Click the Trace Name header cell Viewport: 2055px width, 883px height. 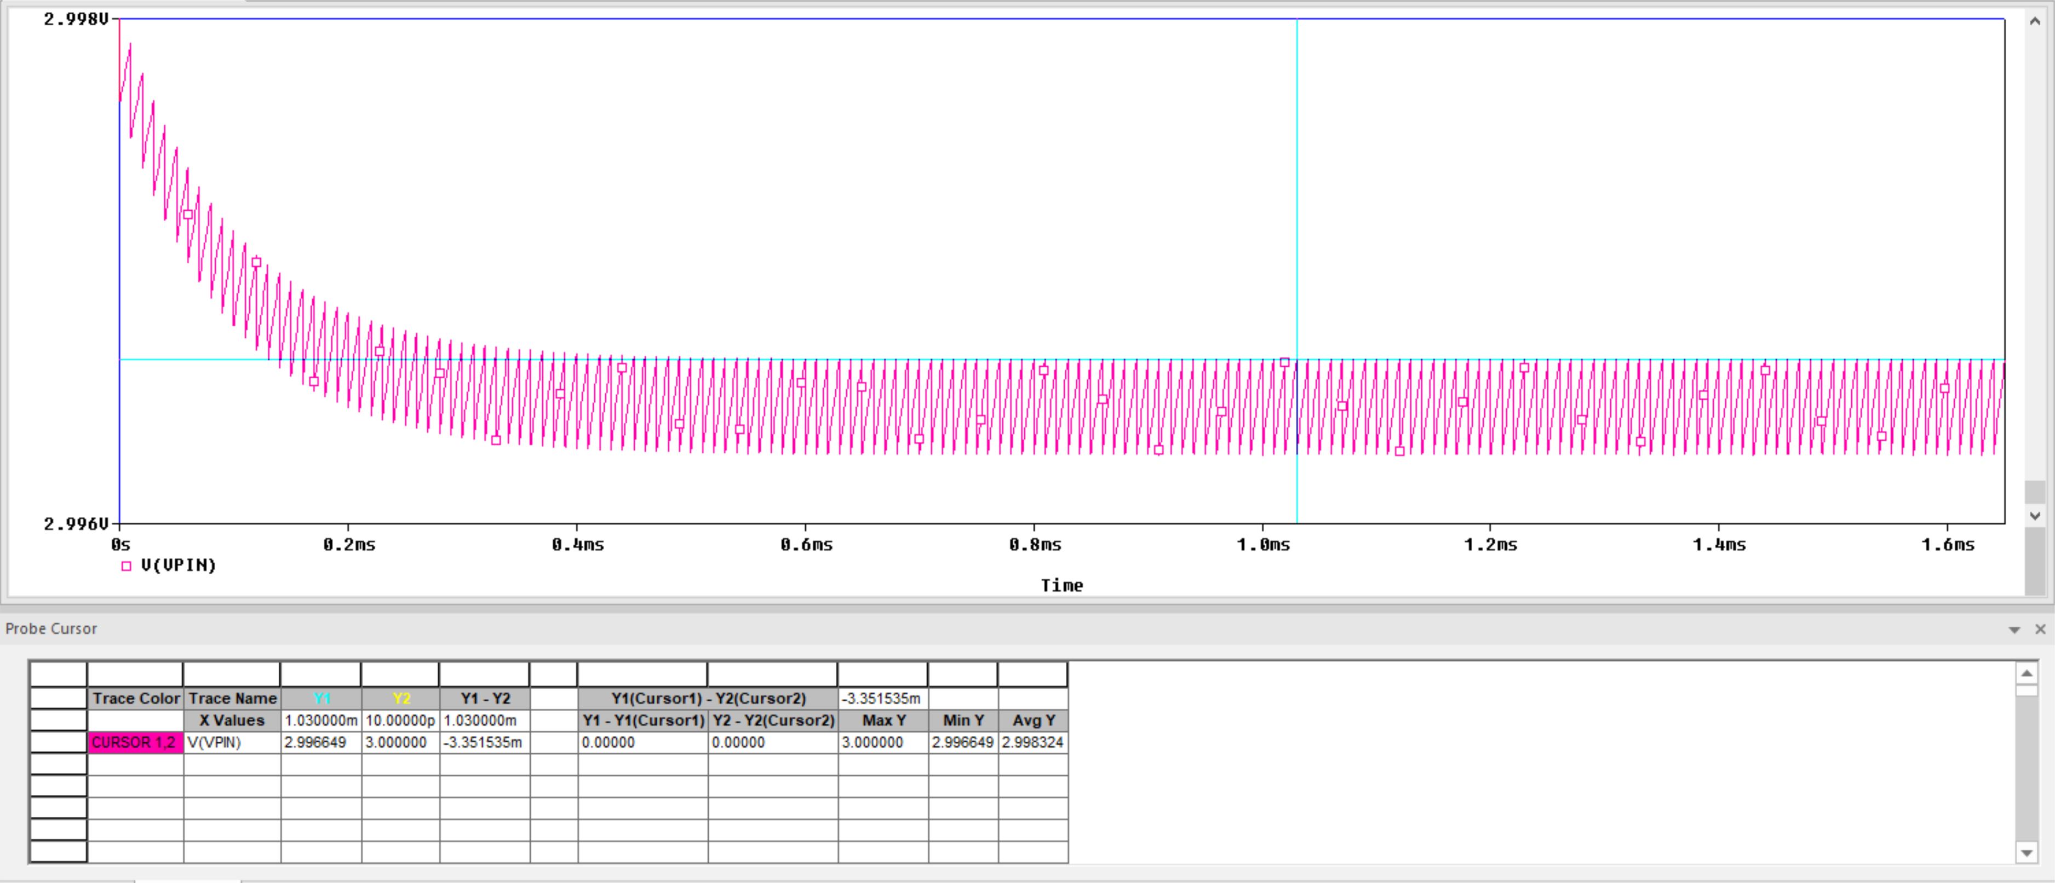pos(232,699)
